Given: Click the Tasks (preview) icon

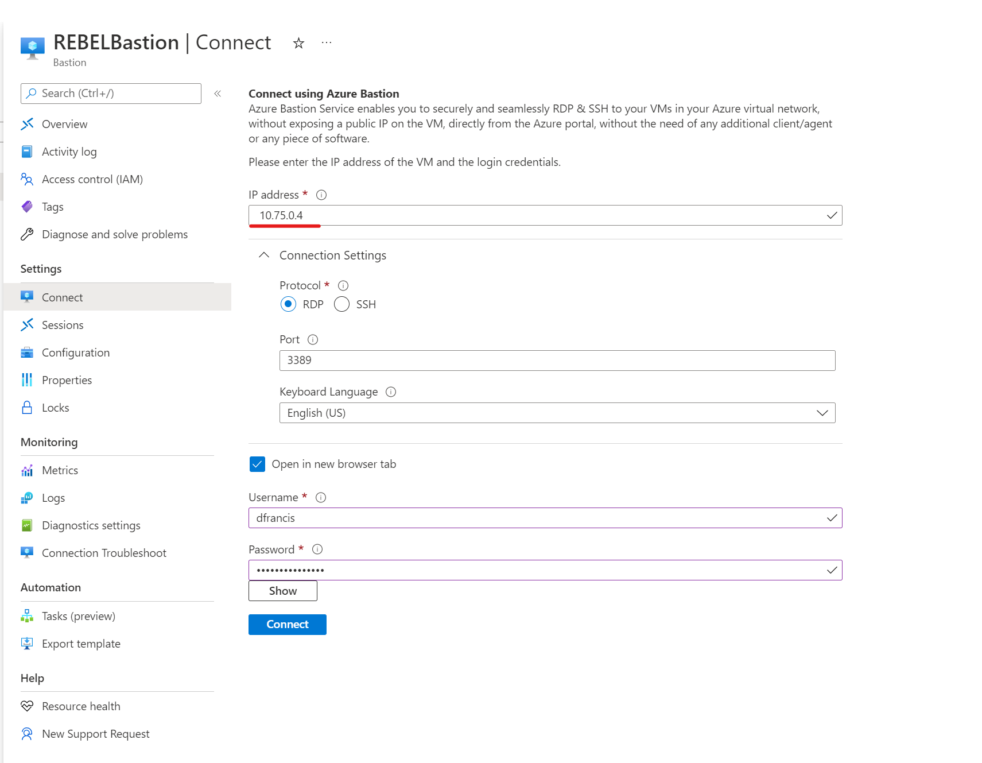Looking at the screenshot, I should (27, 616).
